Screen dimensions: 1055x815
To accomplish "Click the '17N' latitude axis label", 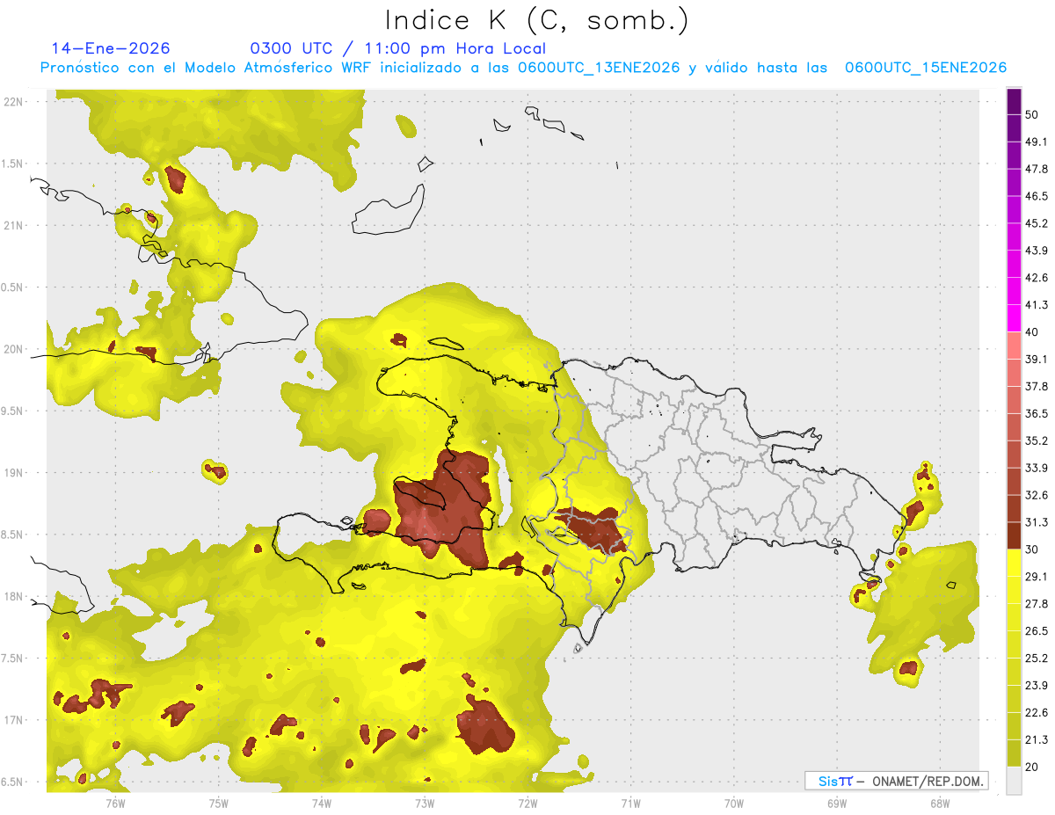I will 12,720.
